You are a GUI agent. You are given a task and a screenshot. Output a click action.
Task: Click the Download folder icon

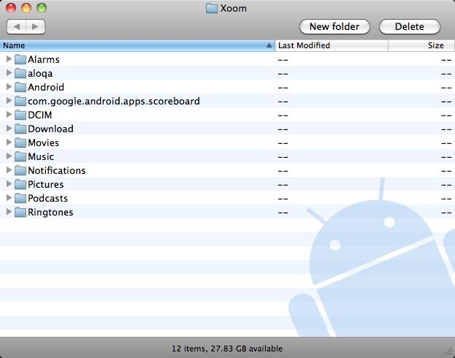tap(20, 129)
